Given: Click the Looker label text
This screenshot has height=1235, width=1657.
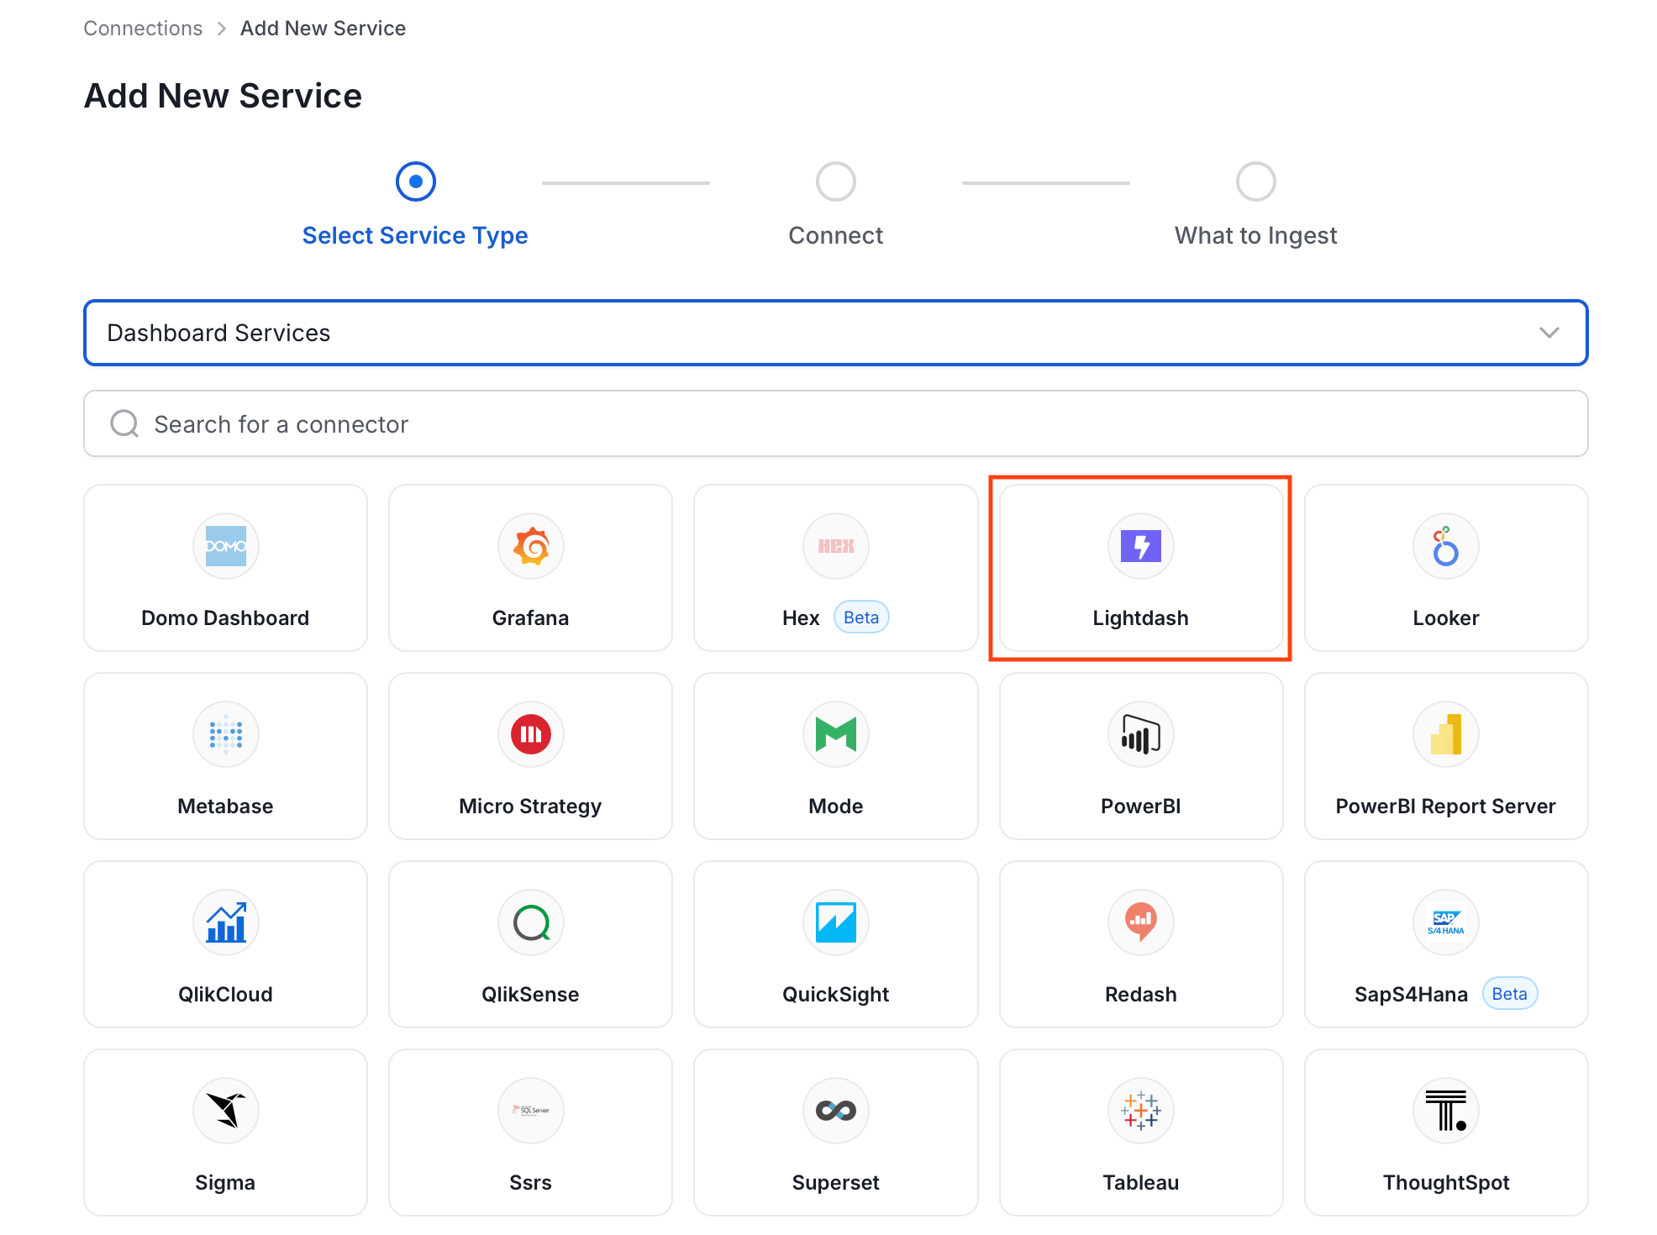Looking at the screenshot, I should click(1445, 618).
